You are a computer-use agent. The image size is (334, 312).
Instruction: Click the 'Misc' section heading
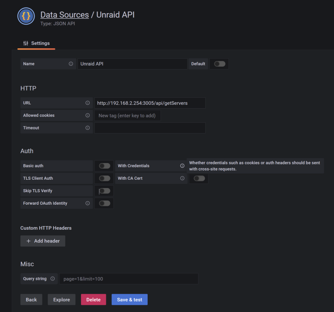tap(27, 264)
